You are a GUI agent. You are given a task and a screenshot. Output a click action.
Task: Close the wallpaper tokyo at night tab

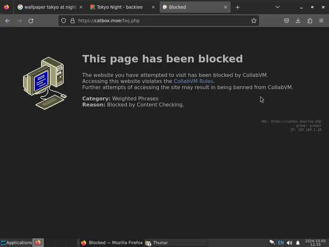(81, 7)
